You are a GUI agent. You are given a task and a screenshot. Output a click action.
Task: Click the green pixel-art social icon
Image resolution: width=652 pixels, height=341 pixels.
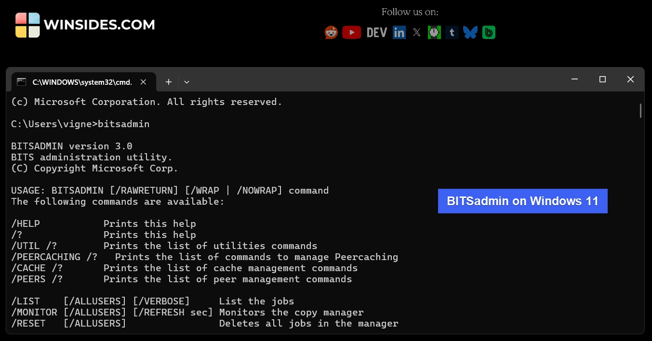434,32
